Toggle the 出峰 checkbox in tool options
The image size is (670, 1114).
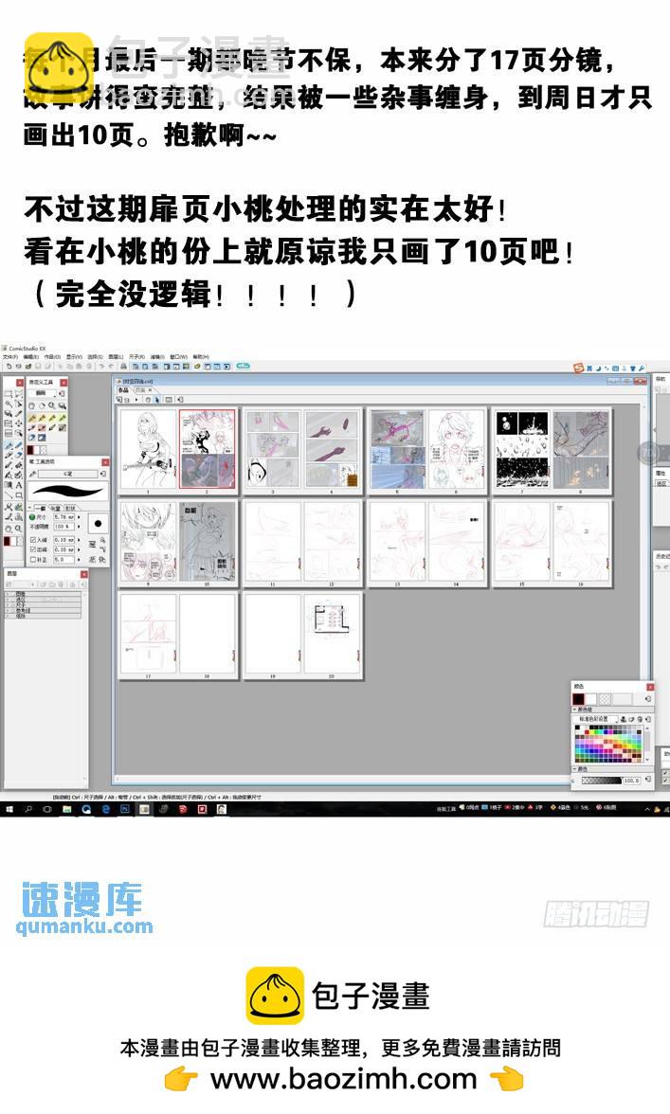click(33, 549)
